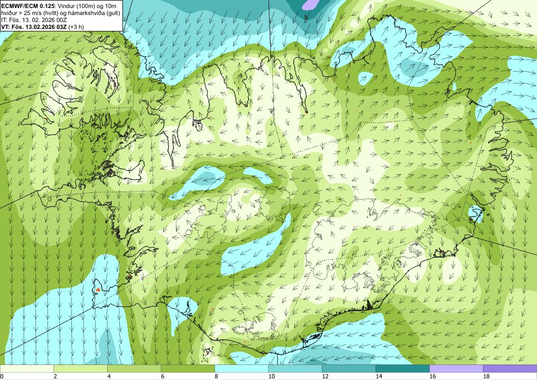
Task: Click the dark teal 14–16 m/s legend swatch
Action: point(403,368)
